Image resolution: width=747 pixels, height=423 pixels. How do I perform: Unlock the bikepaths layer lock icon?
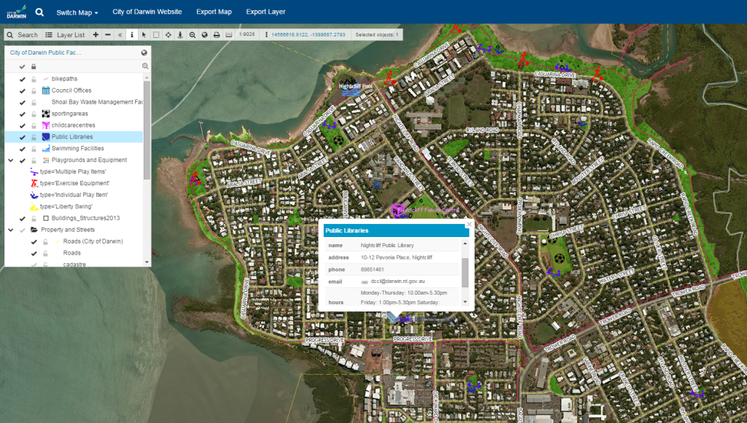coord(34,79)
